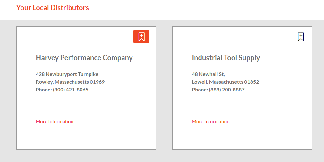
Task: Save Harvey Performance Company with bookmark icon
Action: [141, 37]
